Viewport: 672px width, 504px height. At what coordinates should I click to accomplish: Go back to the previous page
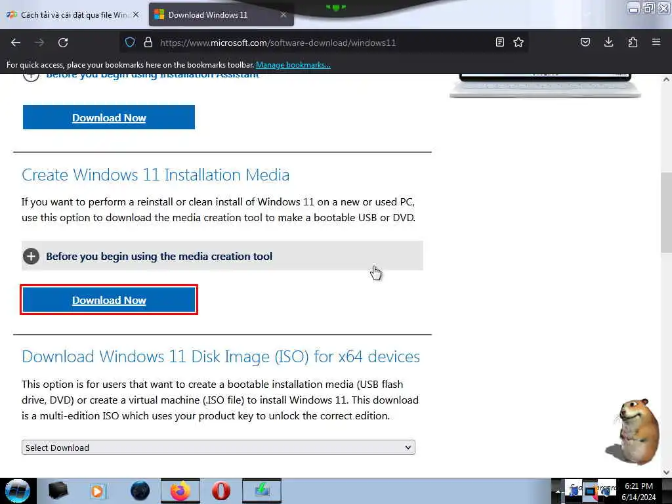(16, 43)
